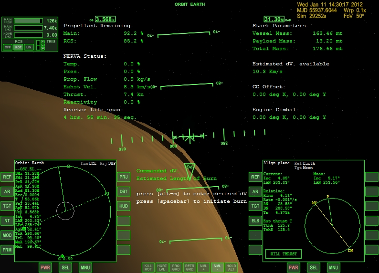Screen dimensions: 379x273
Task: Click the 31.30M RAD radius readout
Action: (274, 19)
